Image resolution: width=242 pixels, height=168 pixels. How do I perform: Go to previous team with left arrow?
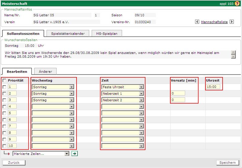coord(197,22)
